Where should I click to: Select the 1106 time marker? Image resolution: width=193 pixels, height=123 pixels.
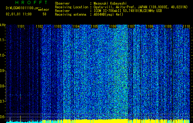pos(113,26)
